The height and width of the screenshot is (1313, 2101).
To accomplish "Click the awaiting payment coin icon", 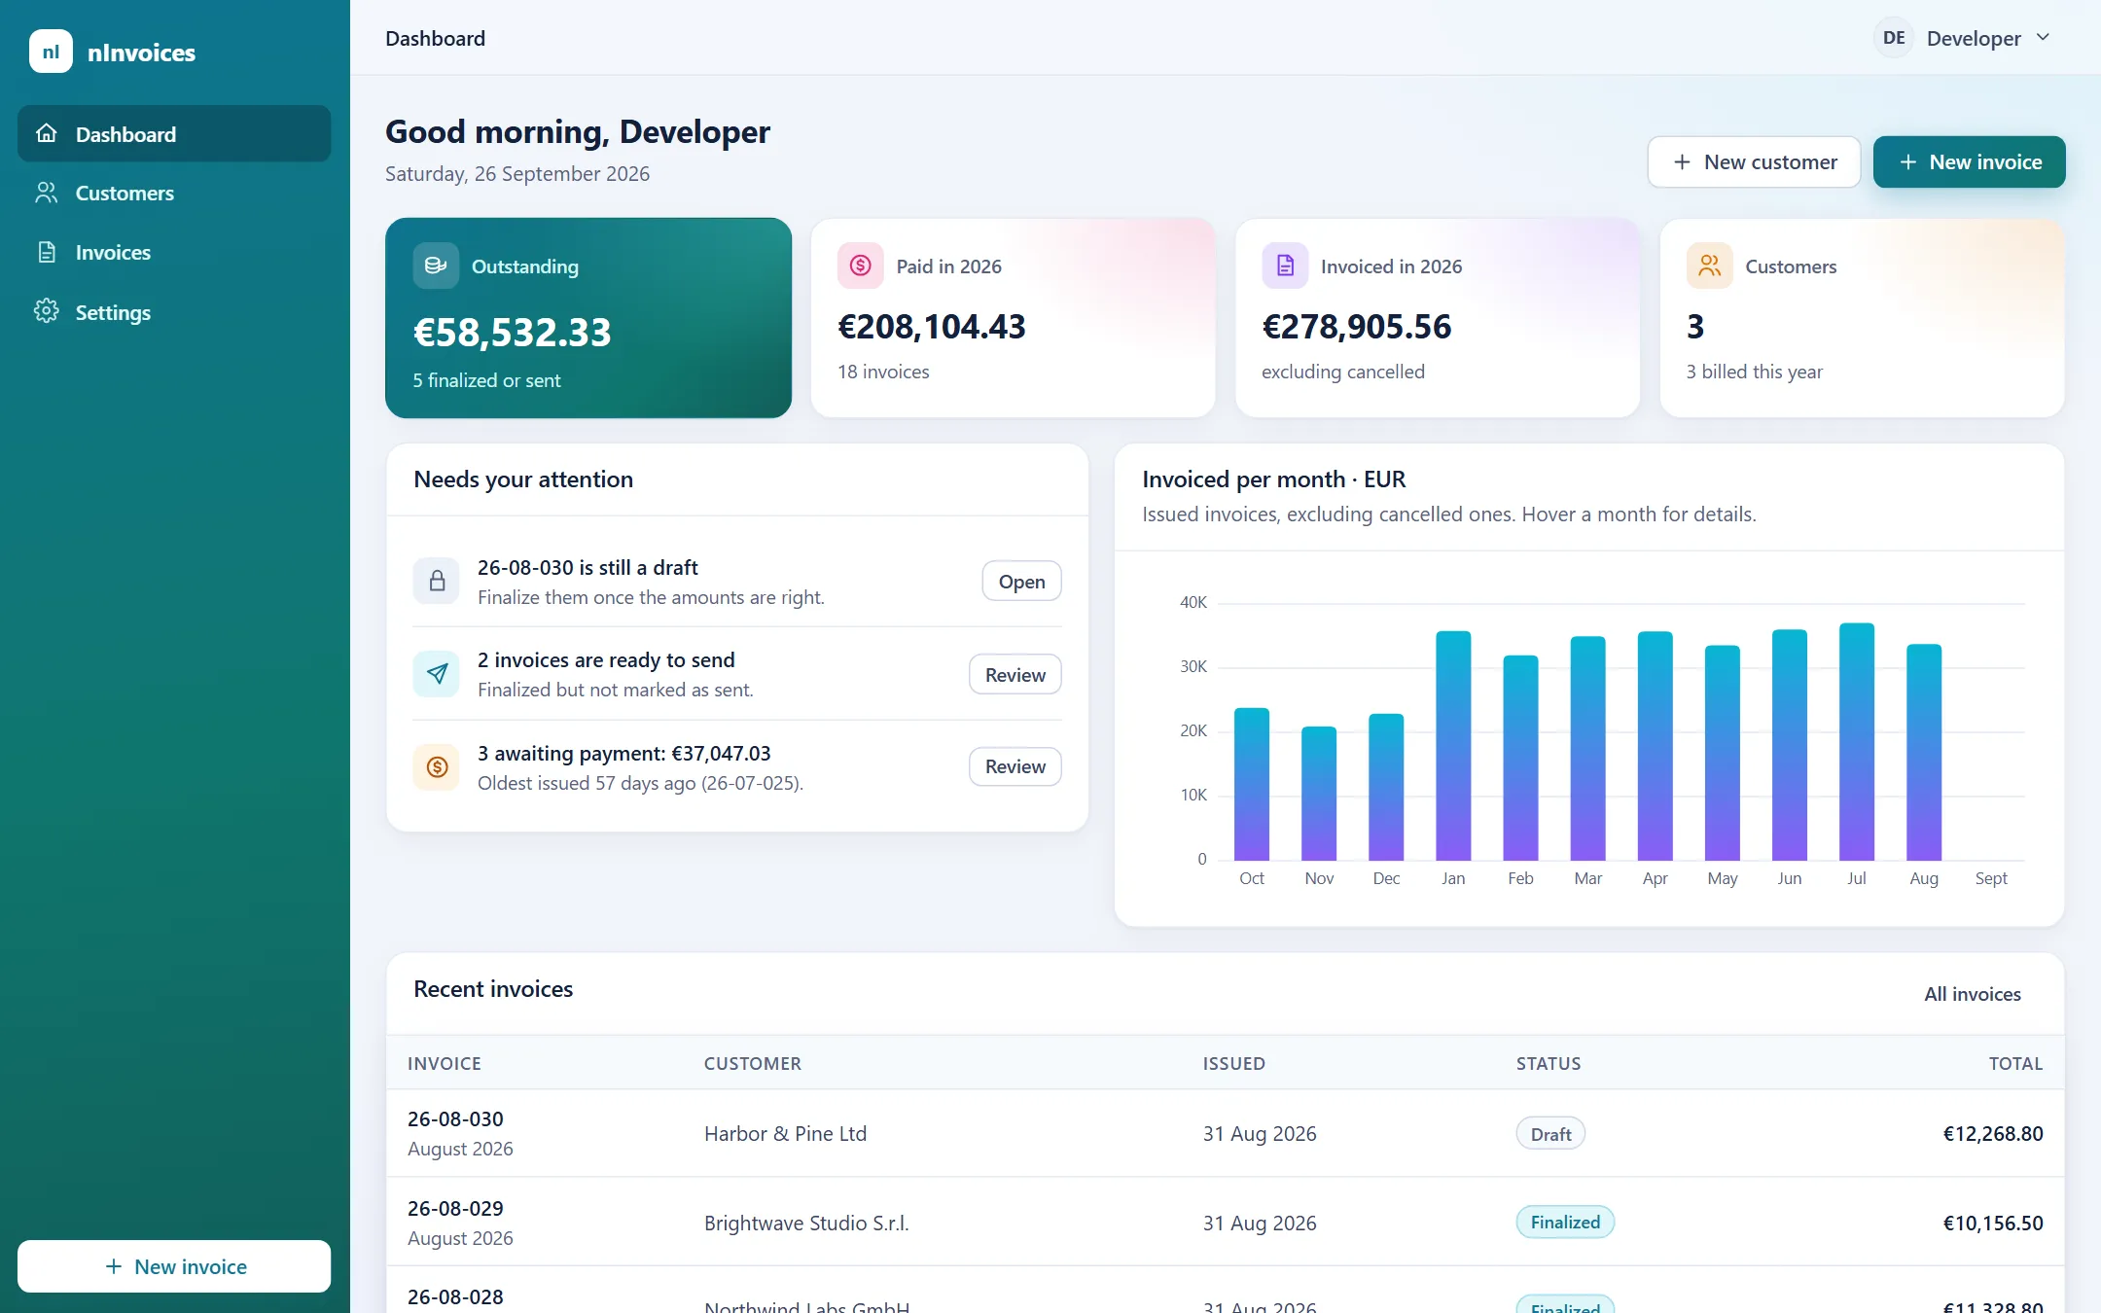I will (437, 767).
